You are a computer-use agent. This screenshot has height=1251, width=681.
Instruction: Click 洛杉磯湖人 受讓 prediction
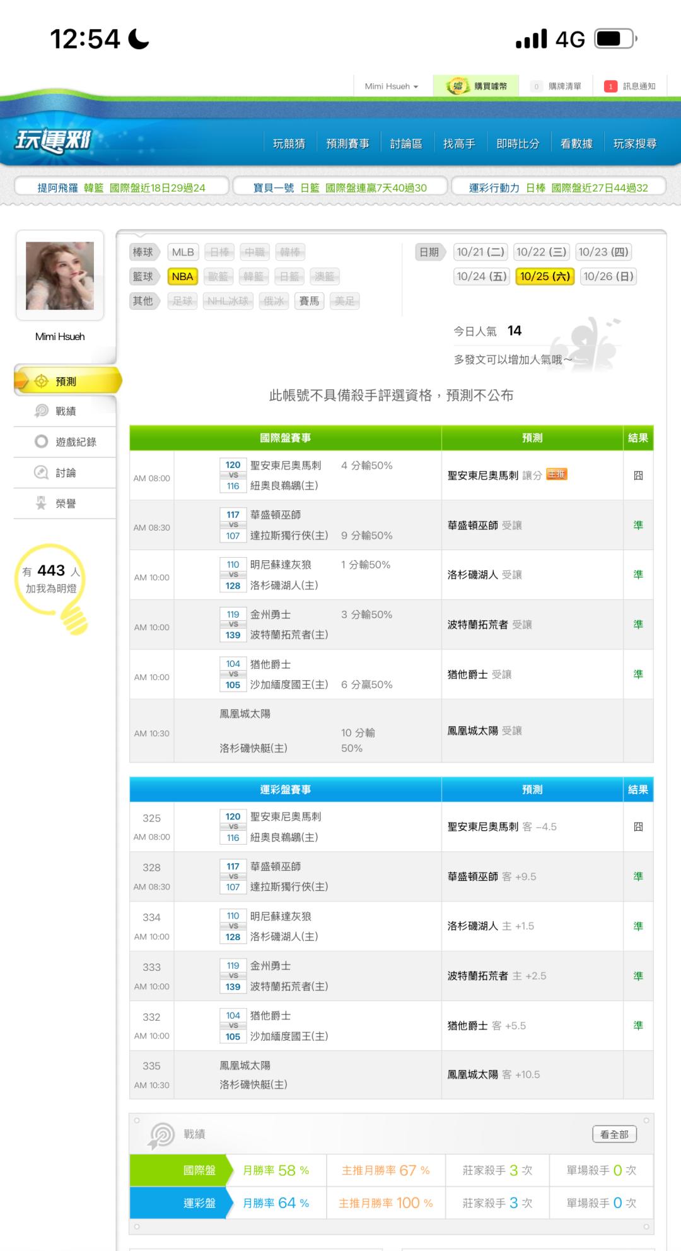point(485,575)
